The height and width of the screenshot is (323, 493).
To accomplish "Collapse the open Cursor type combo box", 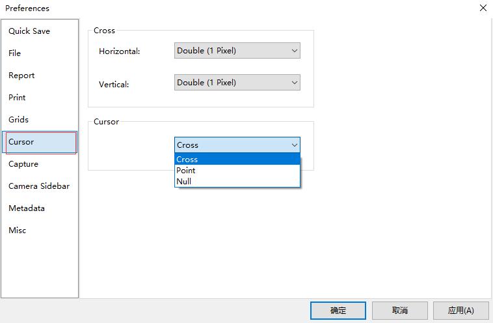I will click(237, 145).
